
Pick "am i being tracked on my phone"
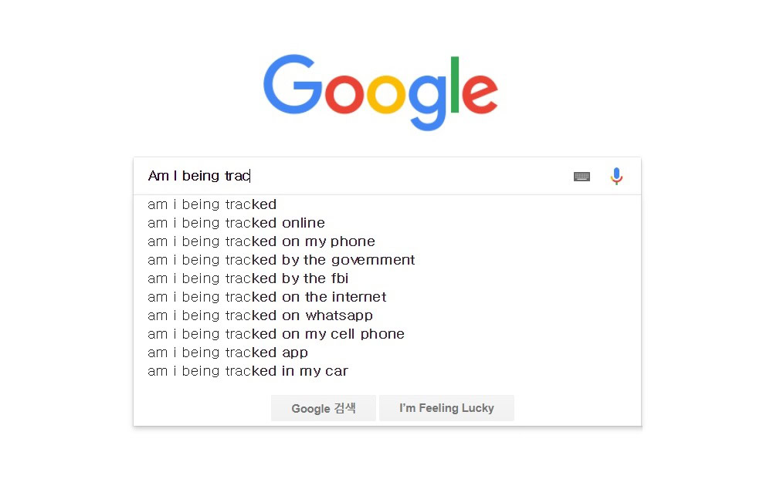pos(261,241)
